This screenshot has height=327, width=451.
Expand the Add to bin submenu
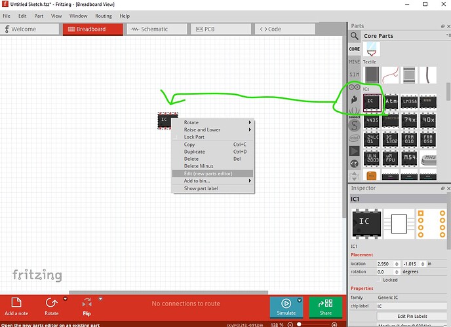click(213, 181)
